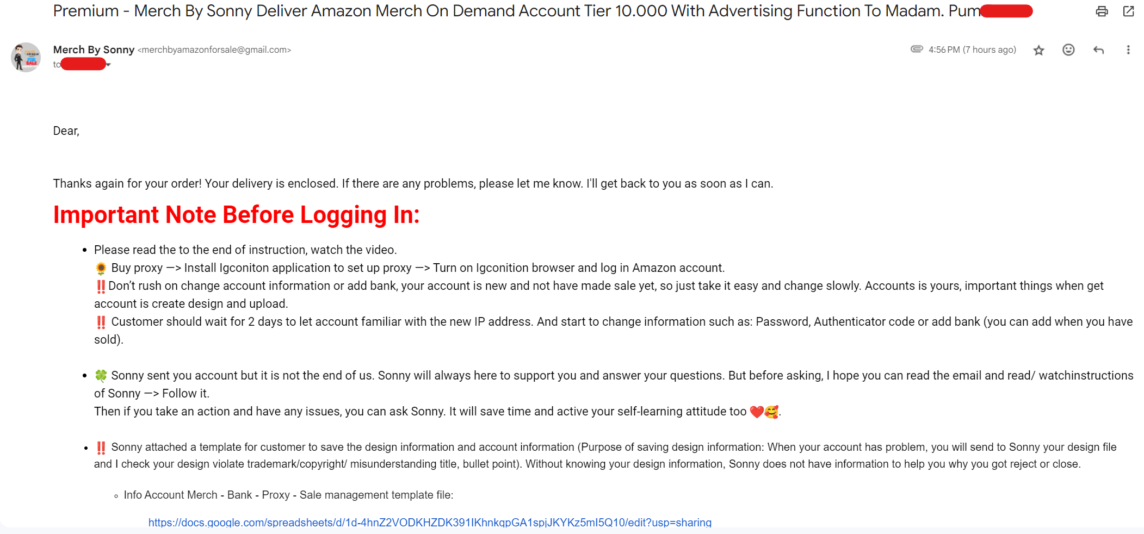Select the merchbyamazonforsale@gmail.com sender address

(x=214, y=50)
